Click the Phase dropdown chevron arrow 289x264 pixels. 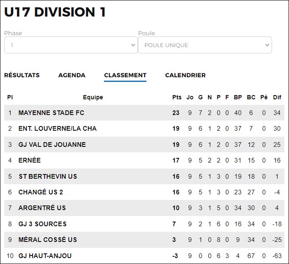133,45
